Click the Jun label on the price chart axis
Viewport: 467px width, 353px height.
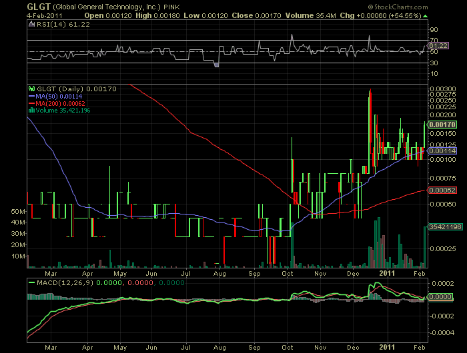point(151,273)
